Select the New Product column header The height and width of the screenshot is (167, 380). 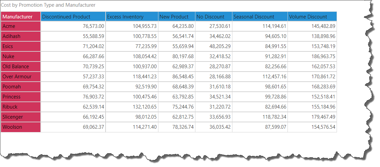pos(177,16)
